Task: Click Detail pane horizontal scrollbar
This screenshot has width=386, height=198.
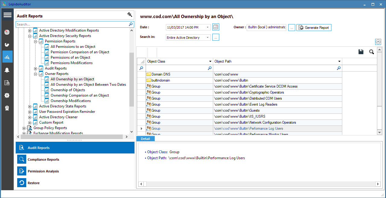Action: [x=260, y=184]
